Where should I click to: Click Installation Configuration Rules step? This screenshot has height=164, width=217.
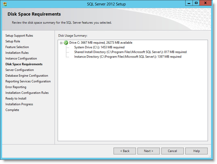click(27, 93)
